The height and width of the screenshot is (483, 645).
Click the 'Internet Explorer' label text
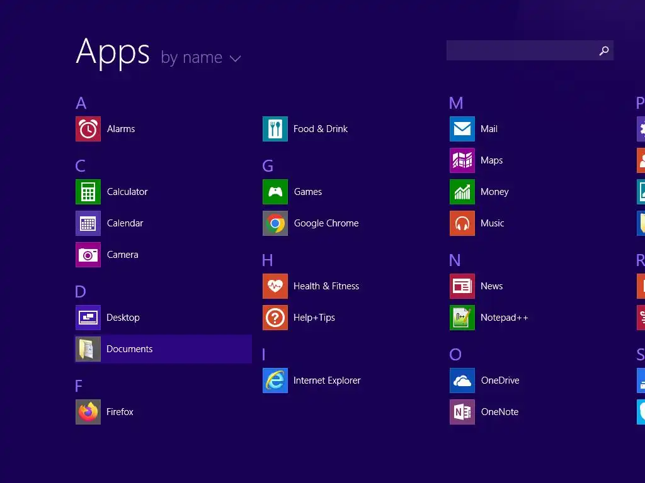(327, 380)
